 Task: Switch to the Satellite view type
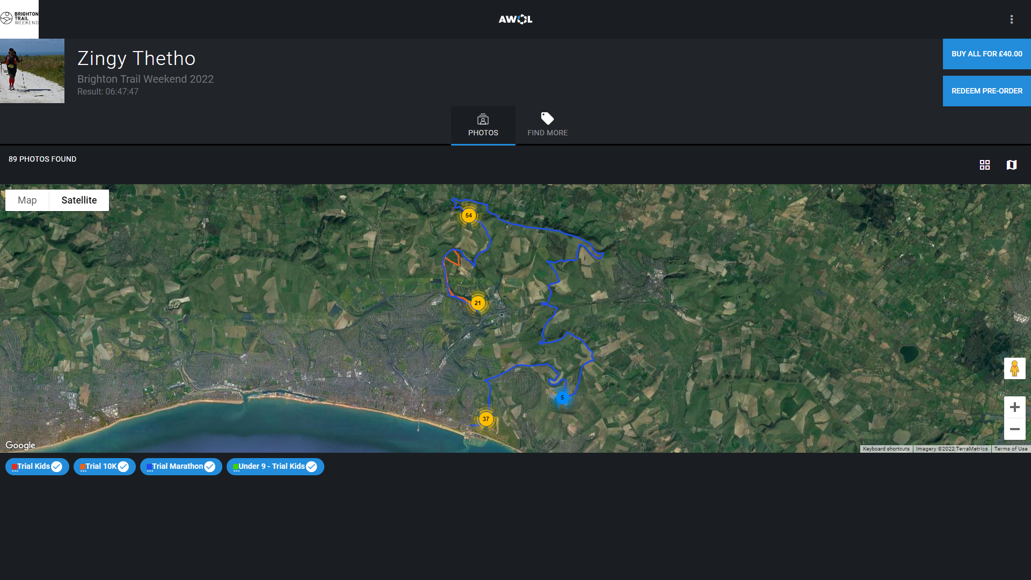[x=79, y=200]
